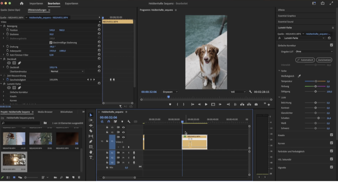Image resolution: width=338 pixels, height=182 pixels.
Task: Click the Schatten slider handle
Action: pyautogui.click(x=318, y=118)
